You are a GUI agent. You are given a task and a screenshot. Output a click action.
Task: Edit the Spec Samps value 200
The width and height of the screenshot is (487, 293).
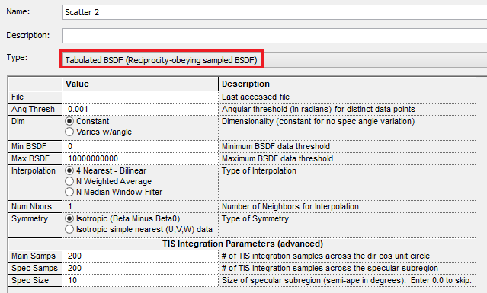click(x=140, y=268)
